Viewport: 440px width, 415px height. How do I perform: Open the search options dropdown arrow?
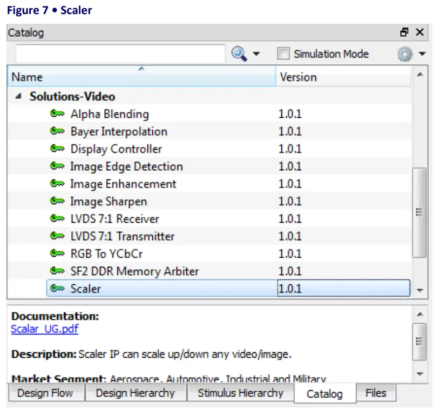pyautogui.click(x=256, y=53)
